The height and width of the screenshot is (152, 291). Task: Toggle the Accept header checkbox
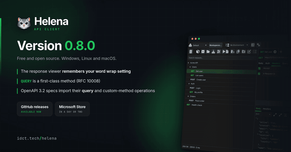coord(259,68)
